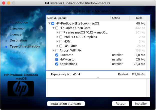Minimize the window with yellow button

pos(9,3)
